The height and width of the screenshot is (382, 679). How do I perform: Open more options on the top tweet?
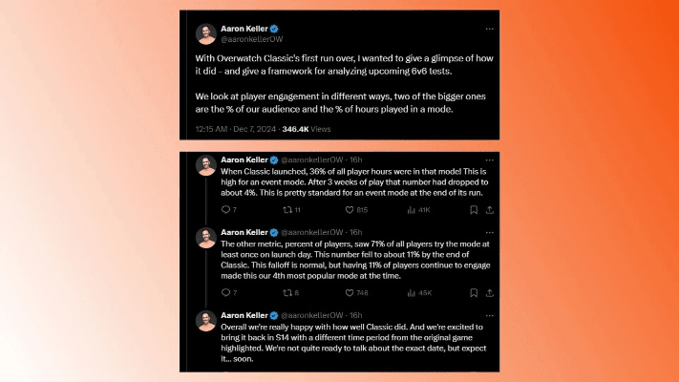[489, 29]
